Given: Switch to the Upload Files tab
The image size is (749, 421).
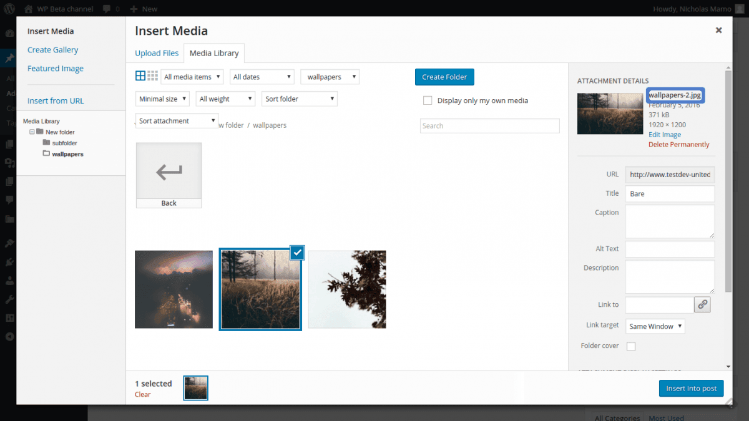Looking at the screenshot, I should 157,53.
